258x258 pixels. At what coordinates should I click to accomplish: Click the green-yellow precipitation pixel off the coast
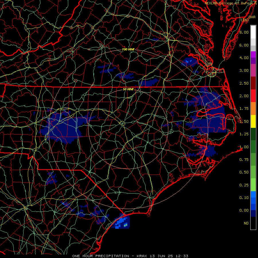[x=126, y=225]
